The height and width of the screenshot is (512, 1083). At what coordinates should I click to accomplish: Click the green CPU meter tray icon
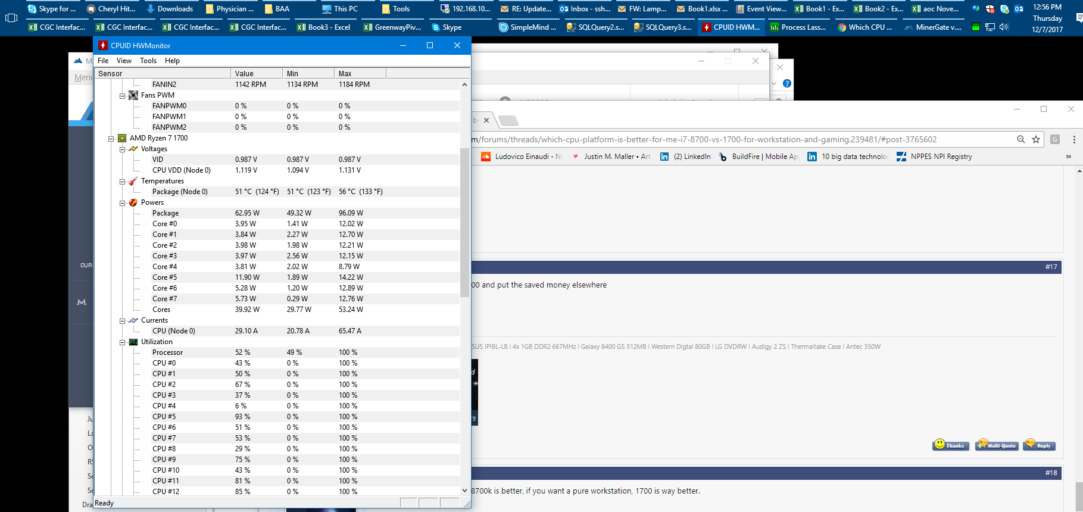coord(976,27)
